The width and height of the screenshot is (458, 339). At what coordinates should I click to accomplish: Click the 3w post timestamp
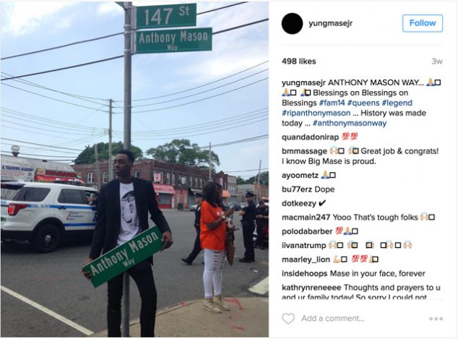pyautogui.click(x=436, y=61)
